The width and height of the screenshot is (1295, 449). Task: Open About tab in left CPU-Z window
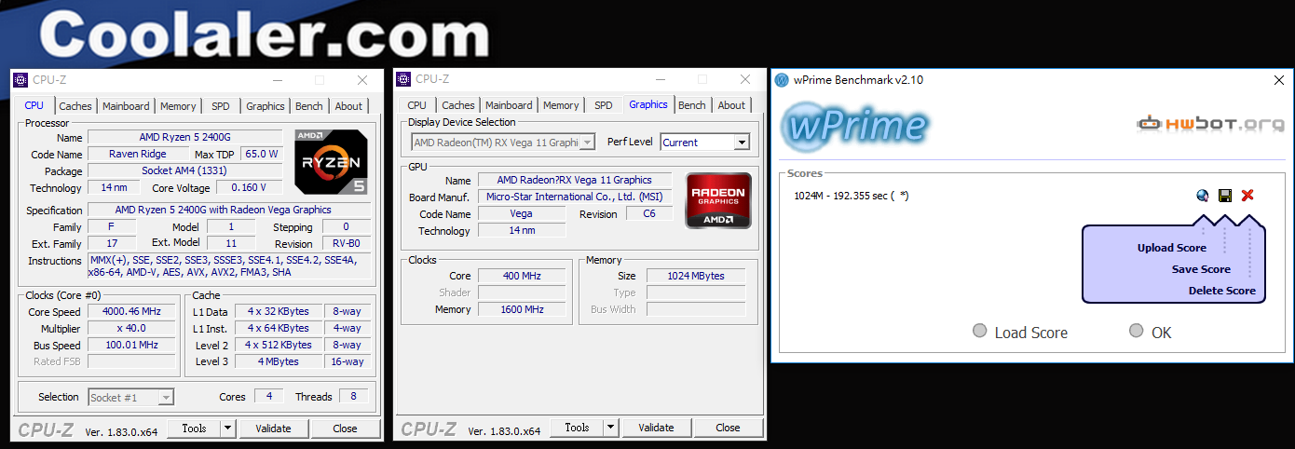coord(348,106)
